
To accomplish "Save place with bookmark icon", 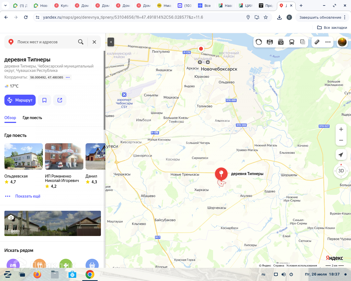I will pos(44,100).
